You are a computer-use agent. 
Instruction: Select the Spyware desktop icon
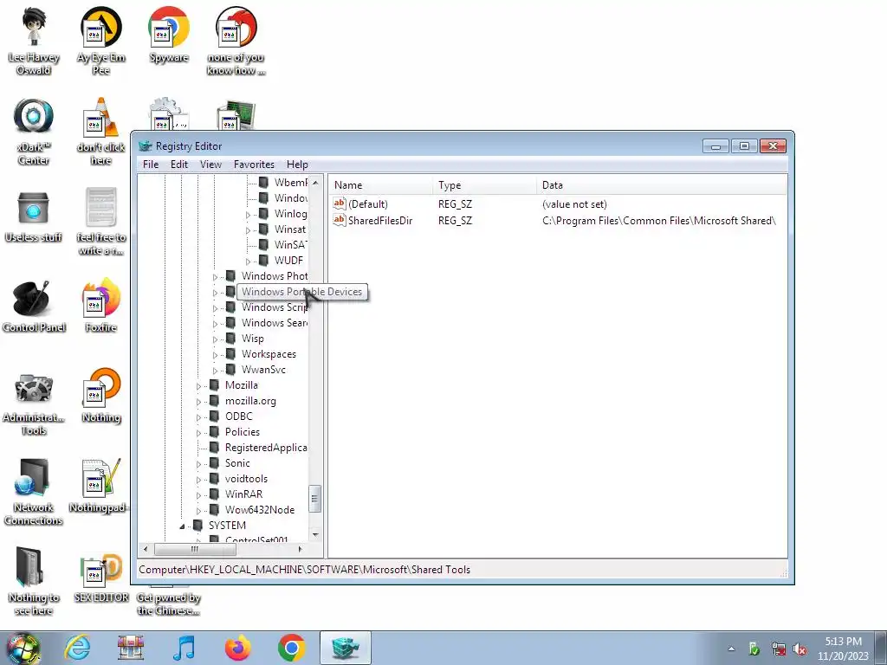(169, 35)
